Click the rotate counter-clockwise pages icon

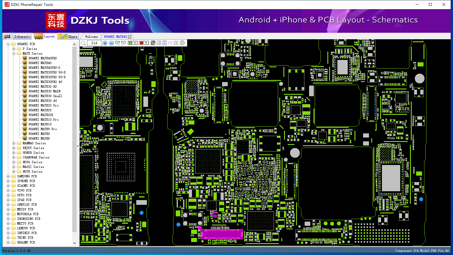coord(124,43)
